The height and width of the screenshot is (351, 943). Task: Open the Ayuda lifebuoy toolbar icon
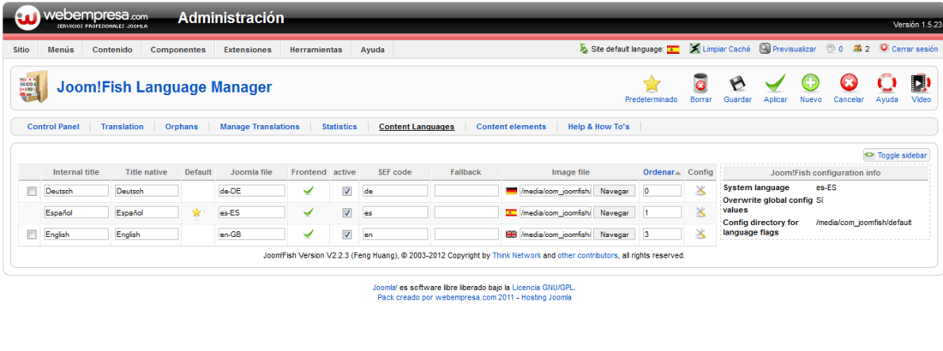tap(887, 84)
